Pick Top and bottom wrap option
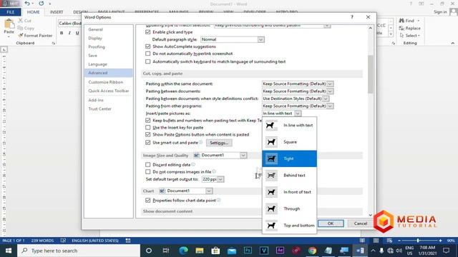 (x=289, y=226)
